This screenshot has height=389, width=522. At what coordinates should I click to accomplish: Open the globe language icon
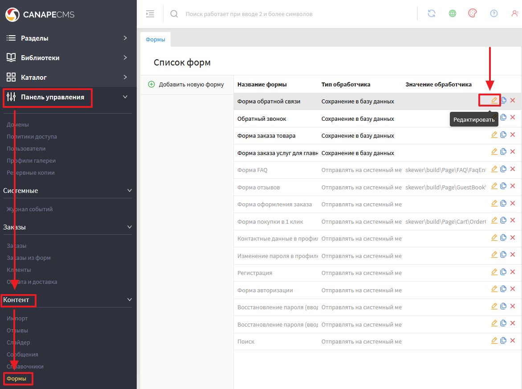coord(452,13)
